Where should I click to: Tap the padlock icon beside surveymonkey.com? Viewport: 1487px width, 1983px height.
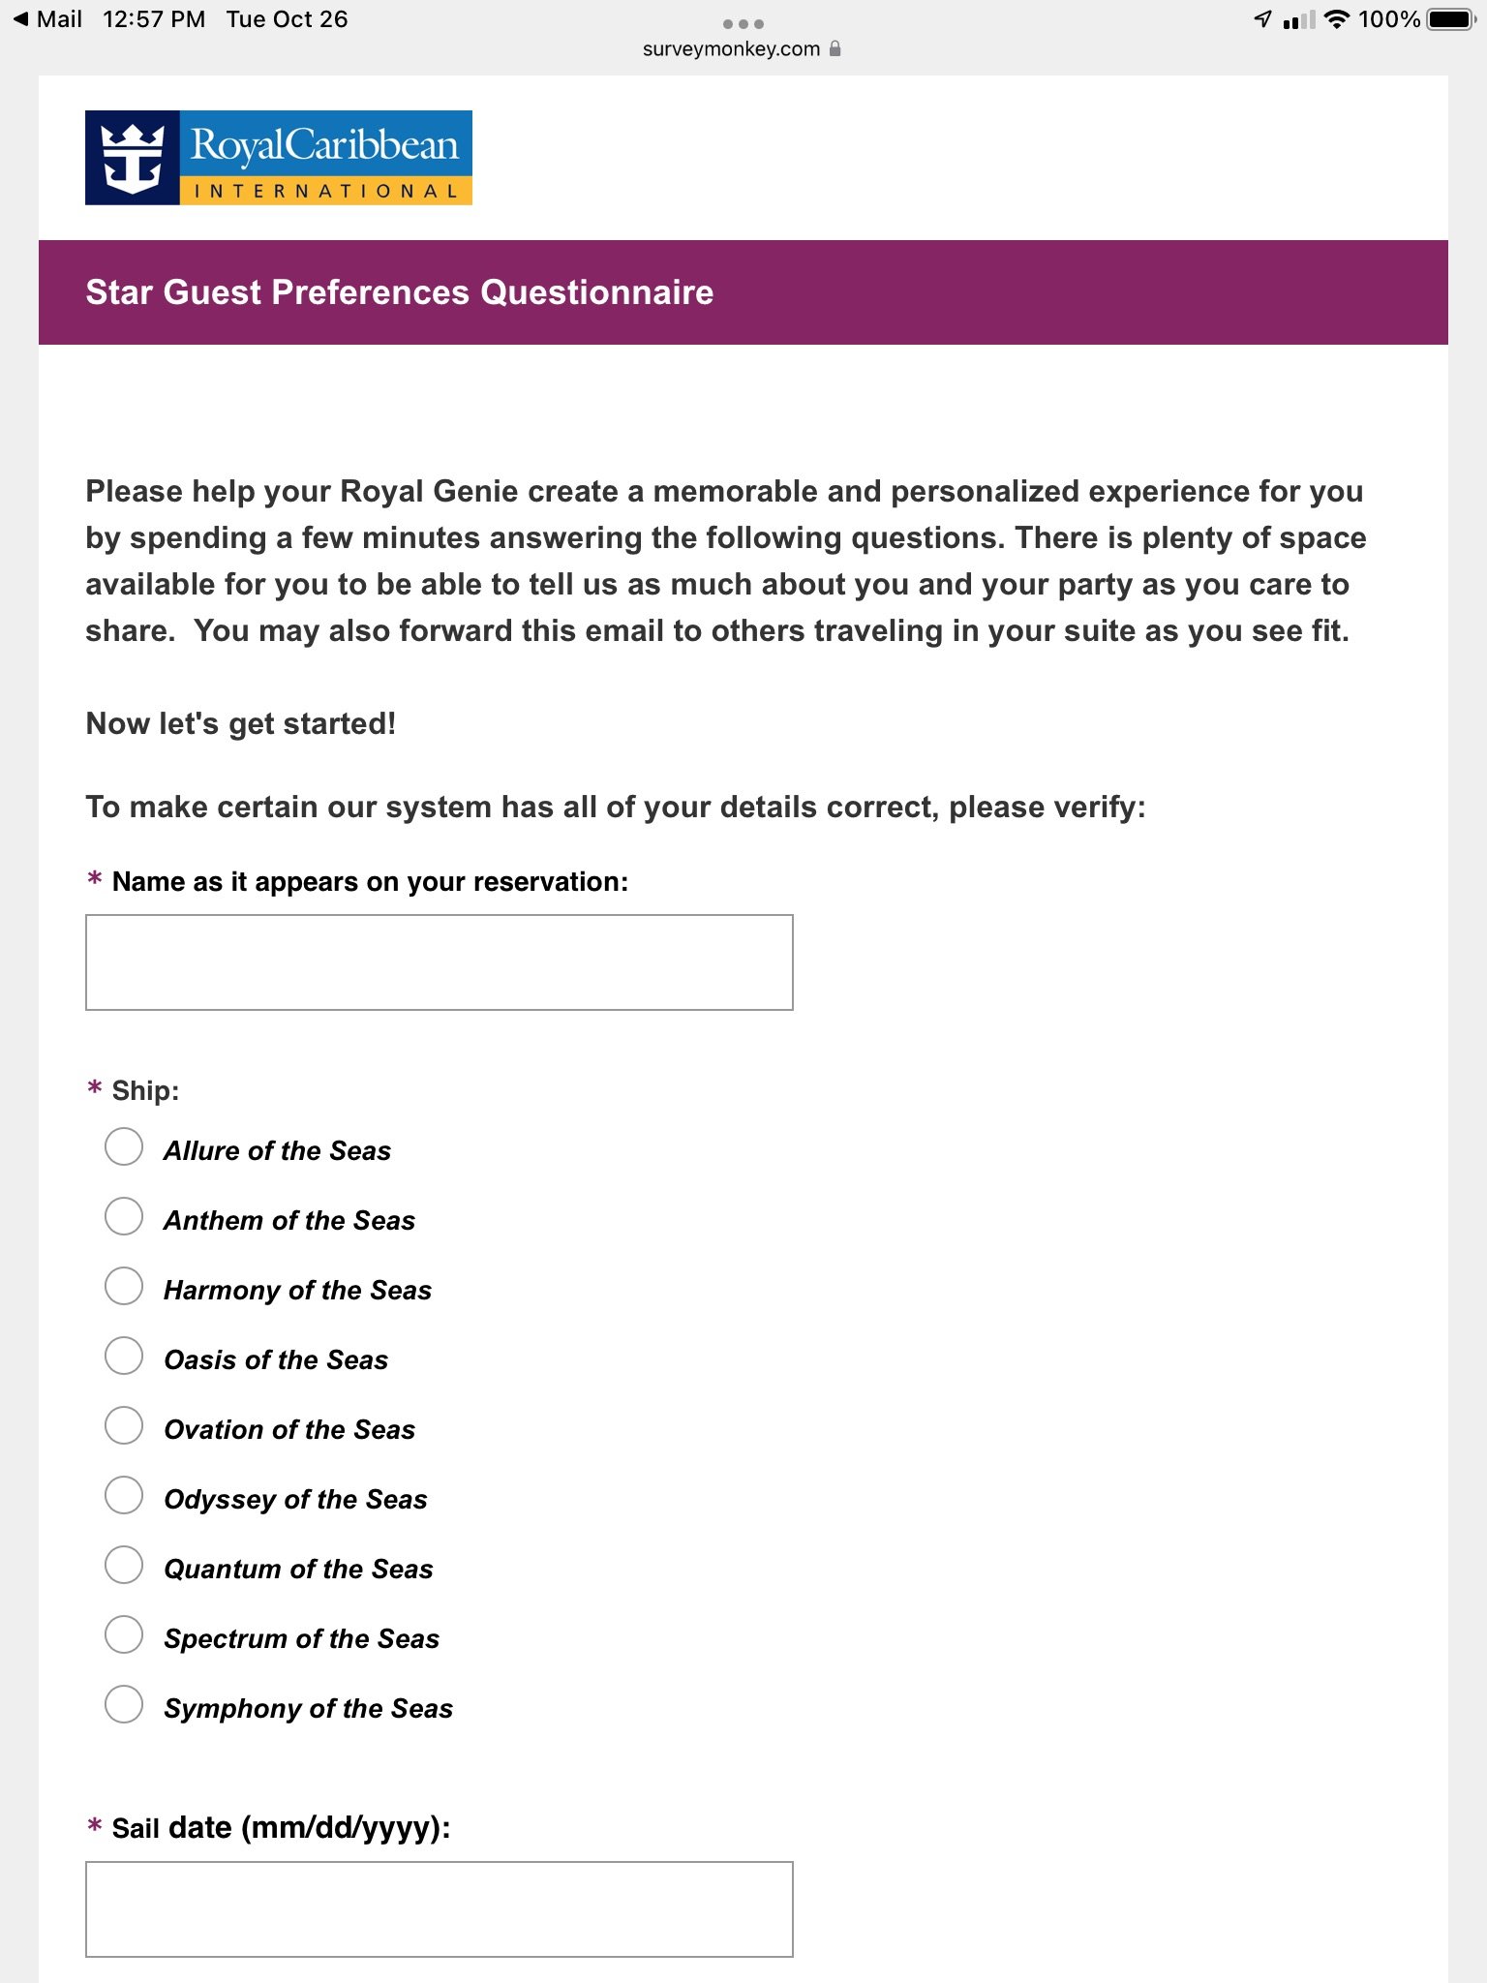[x=835, y=48]
